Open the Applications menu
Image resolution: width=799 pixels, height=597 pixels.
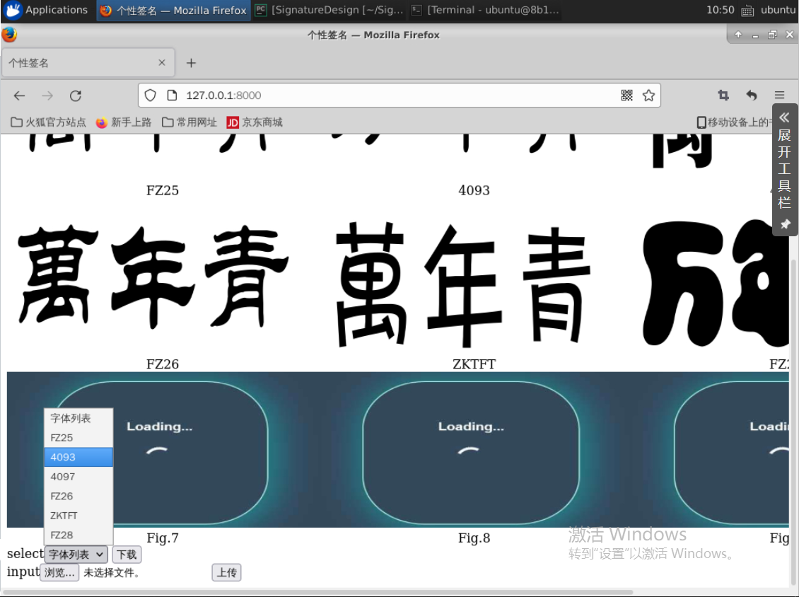47,10
